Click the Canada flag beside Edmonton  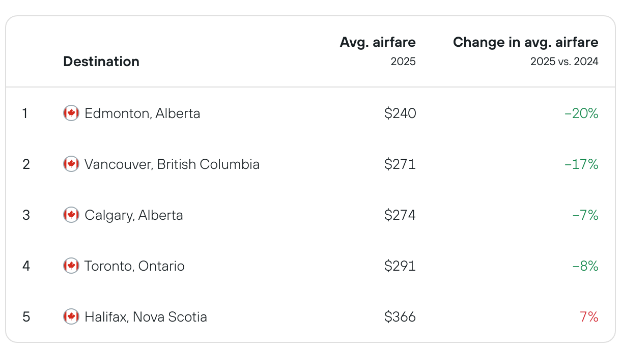(71, 113)
